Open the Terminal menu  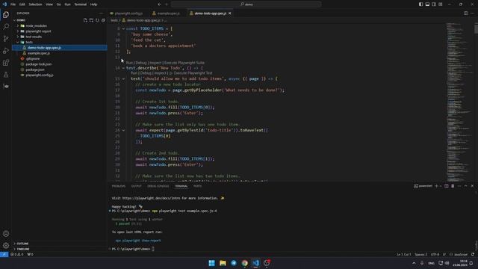[81, 4]
